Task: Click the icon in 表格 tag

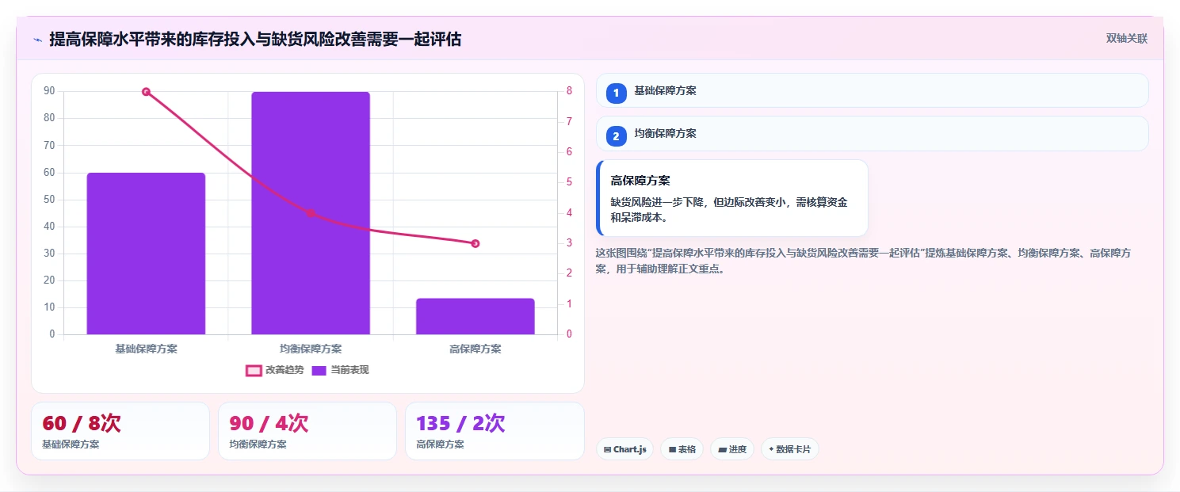Action: pyautogui.click(x=672, y=449)
